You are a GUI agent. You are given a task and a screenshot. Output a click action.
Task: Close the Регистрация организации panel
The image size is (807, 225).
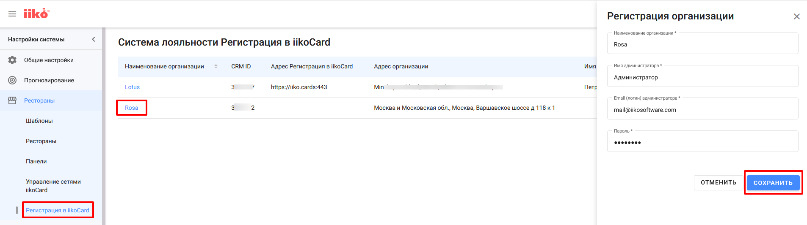(x=796, y=16)
